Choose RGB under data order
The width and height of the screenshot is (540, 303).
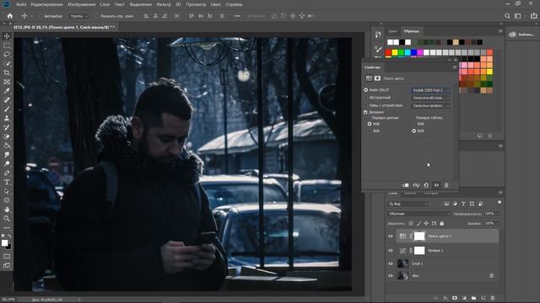pyautogui.click(x=370, y=124)
